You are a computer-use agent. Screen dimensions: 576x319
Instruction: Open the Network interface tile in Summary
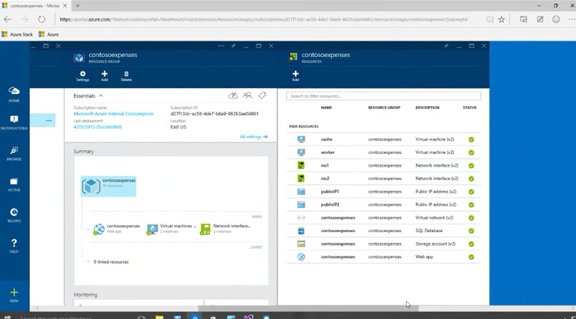226,229
